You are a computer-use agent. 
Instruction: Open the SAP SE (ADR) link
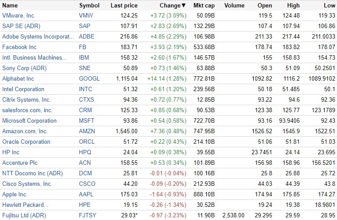click(19, 26)
